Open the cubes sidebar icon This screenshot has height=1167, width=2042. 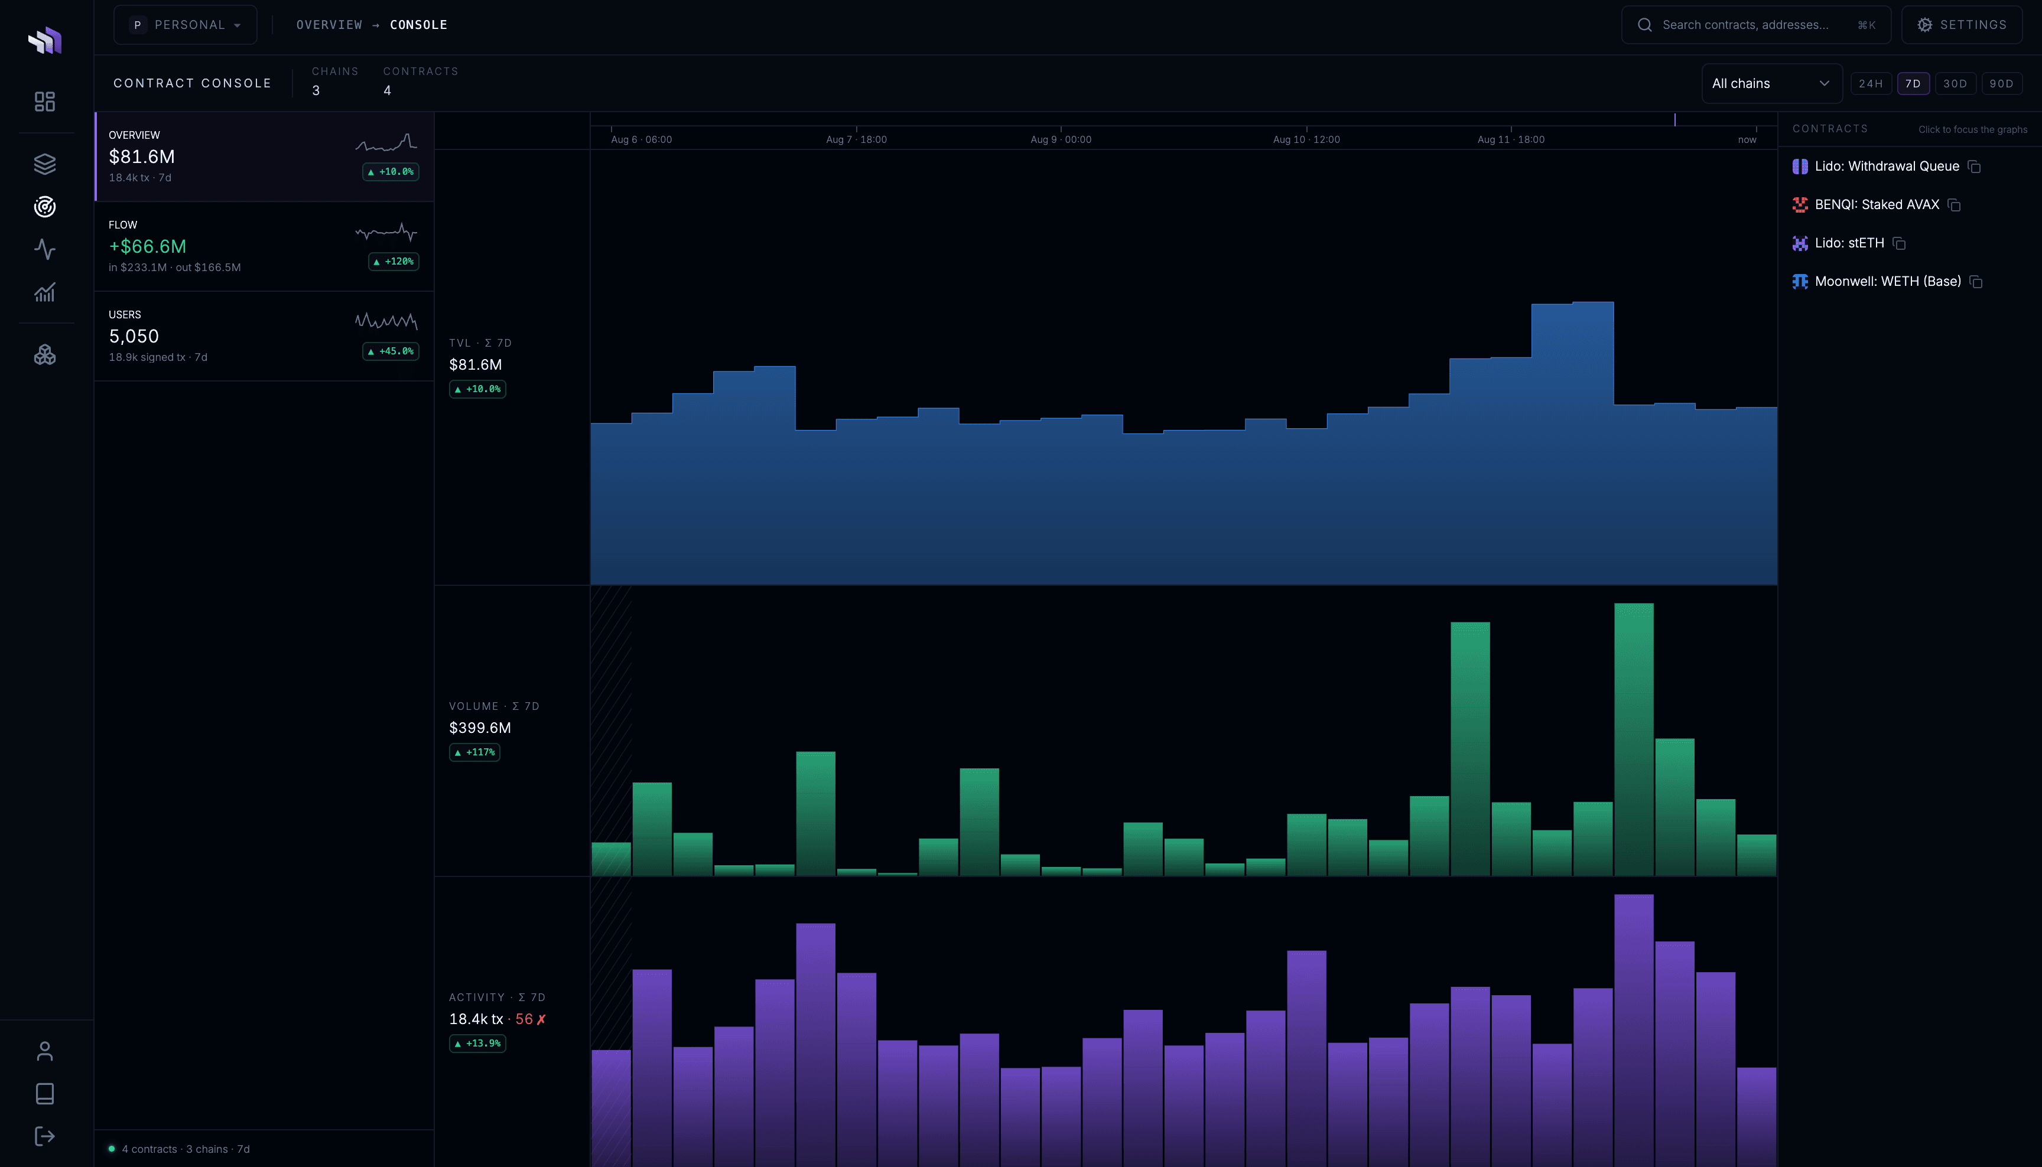point(45,354)
